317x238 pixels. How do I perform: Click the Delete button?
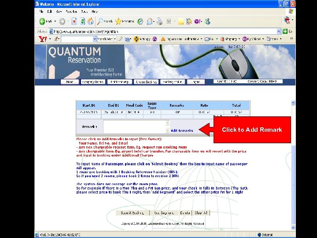pyautogui.click(x=185, y=213)
